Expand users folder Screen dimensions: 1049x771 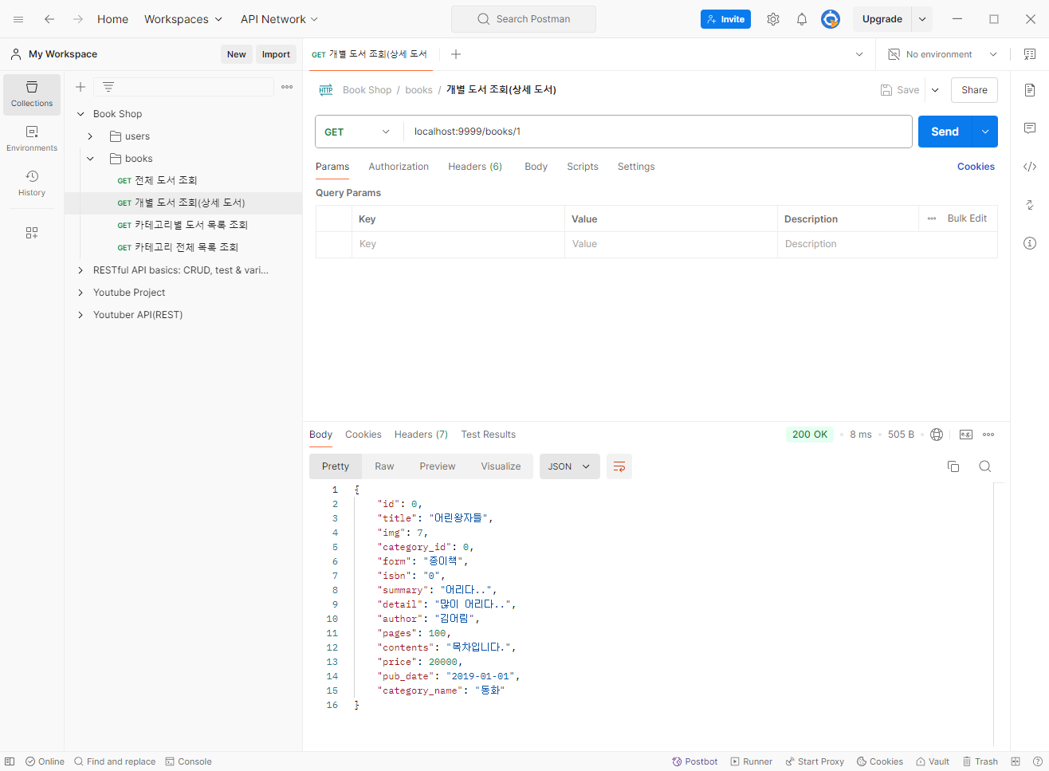90,136
